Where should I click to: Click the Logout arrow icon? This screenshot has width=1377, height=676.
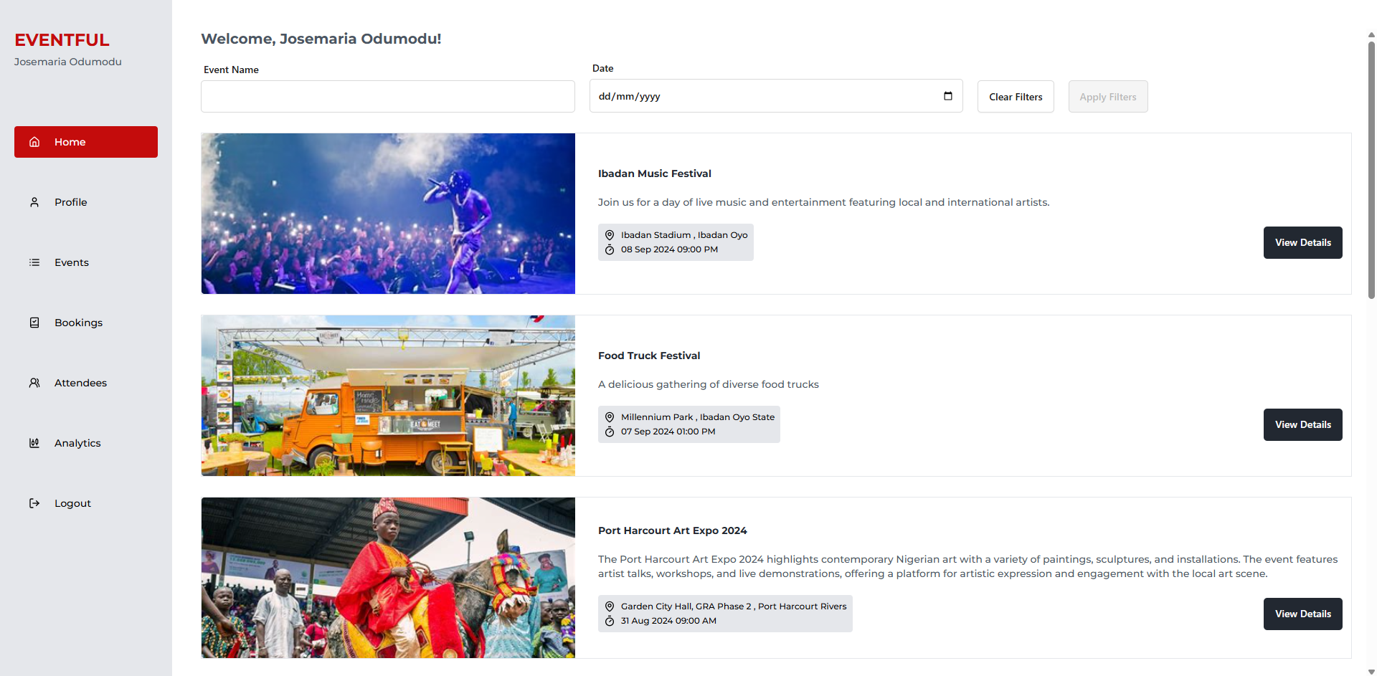tap(34, 503)
